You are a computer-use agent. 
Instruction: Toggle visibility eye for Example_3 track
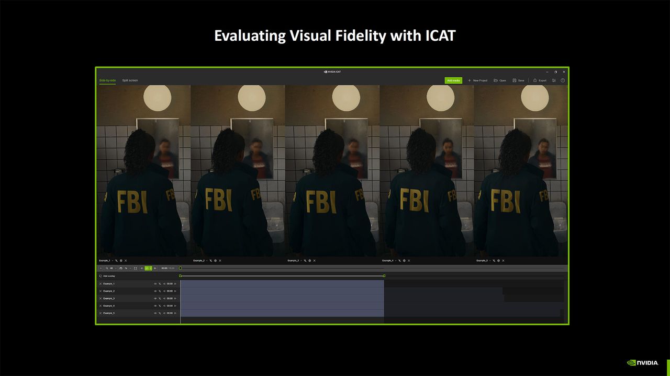pos(155,298)
